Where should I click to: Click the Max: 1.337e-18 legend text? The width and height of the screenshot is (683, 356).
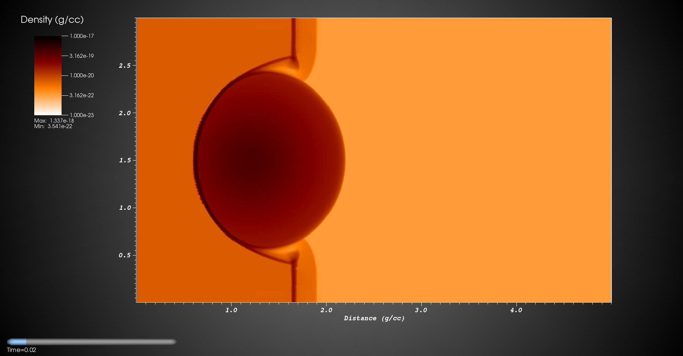pos(54,121)
